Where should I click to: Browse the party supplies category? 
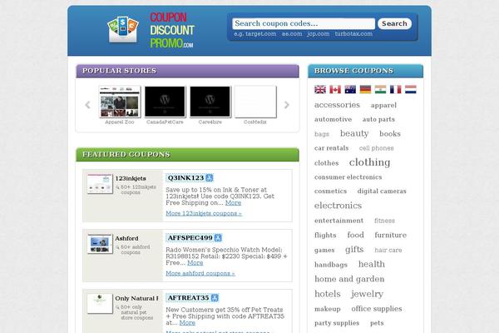[x=337, y=323]
